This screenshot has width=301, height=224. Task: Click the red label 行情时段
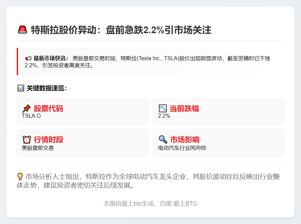(48, 139)
